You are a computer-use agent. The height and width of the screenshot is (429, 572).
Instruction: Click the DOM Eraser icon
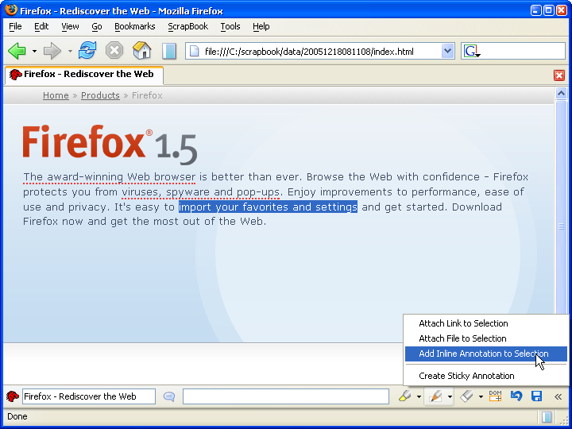pyautogui.click(x=495, y=396)
